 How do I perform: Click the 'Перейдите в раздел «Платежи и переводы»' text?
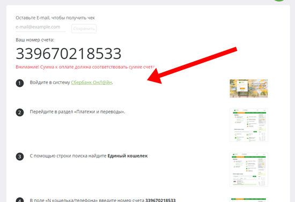tap(77, 112)
